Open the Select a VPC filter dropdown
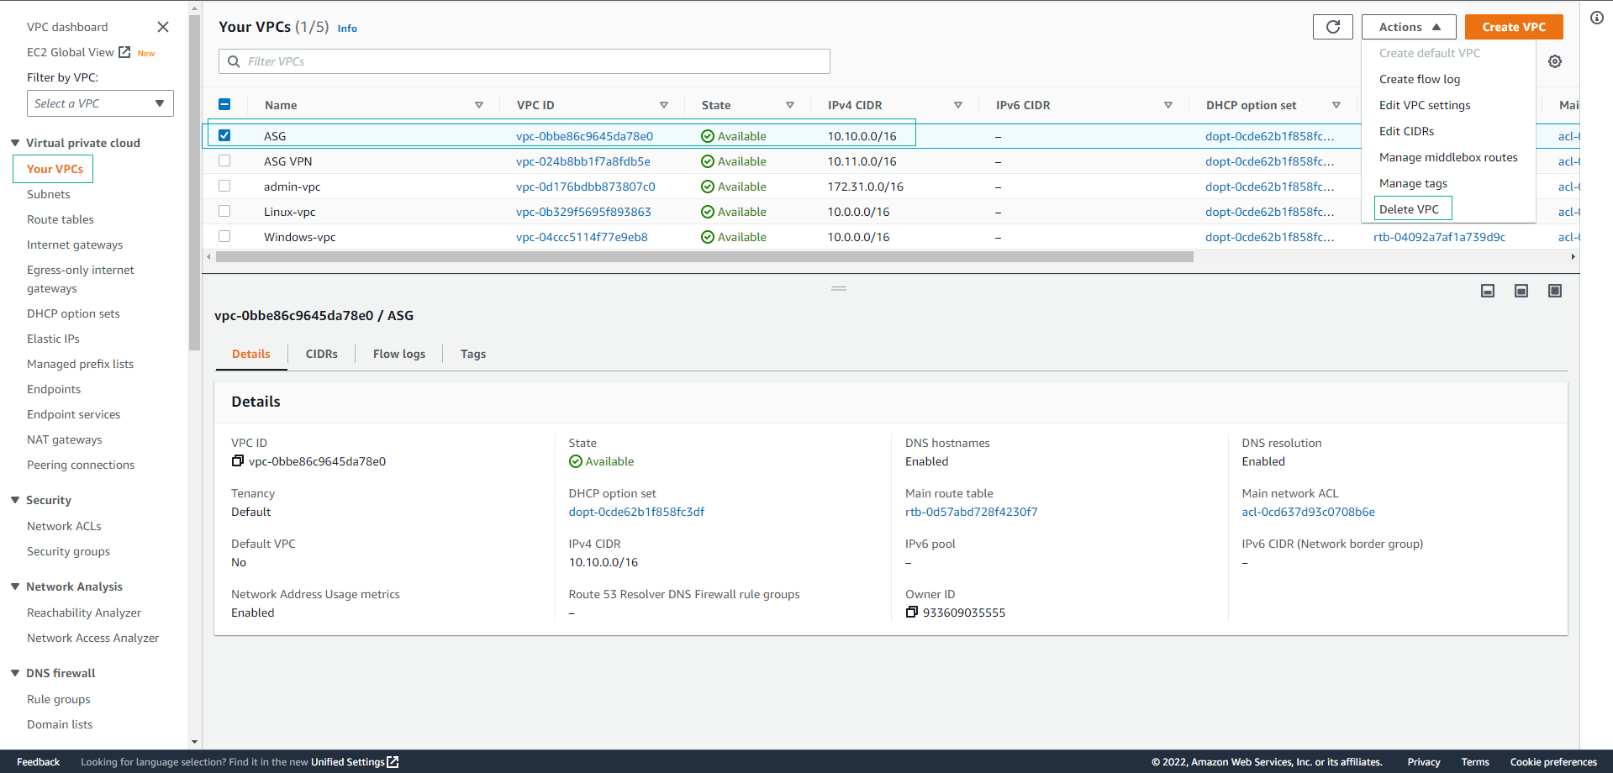Viewport: 1613px width, 773px height. coord(100,103)
